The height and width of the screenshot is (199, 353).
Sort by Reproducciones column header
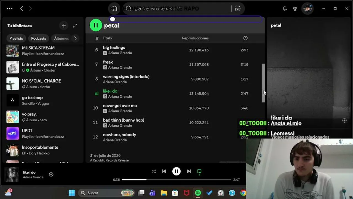pyautogui.click(x=195, y=38)
